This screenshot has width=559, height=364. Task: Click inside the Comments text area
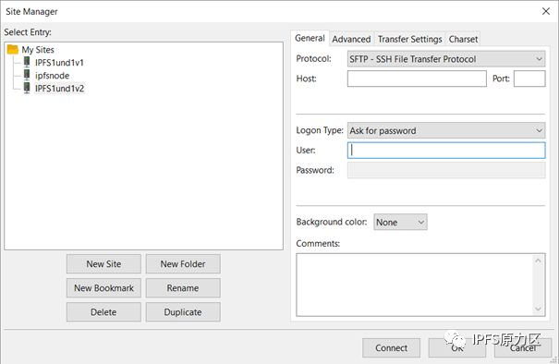pos(414,285)
